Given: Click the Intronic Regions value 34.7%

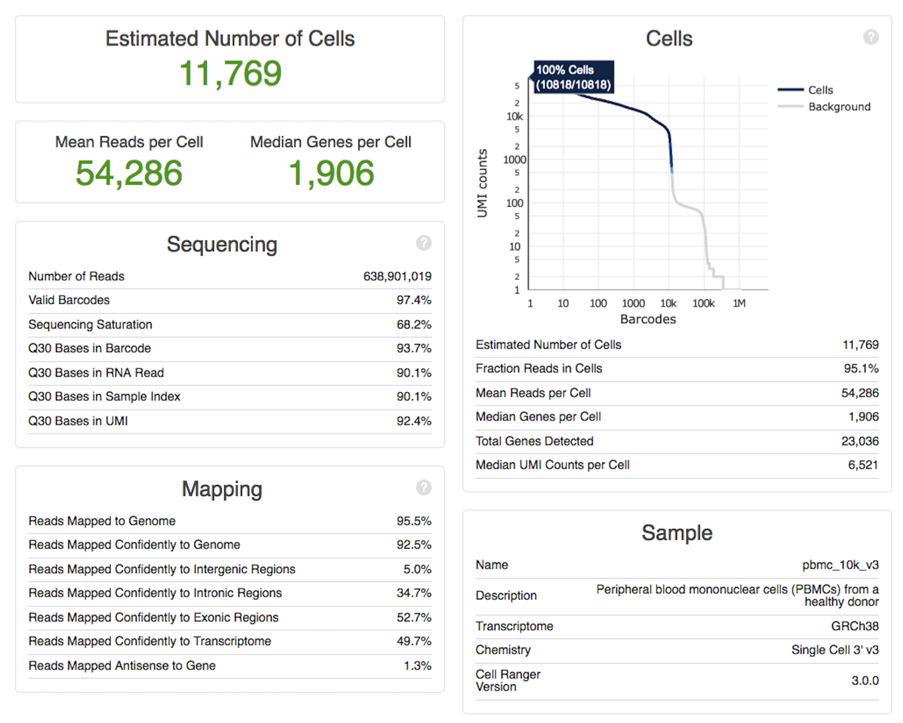Looking at the screenshot, I should pos(414,593).
